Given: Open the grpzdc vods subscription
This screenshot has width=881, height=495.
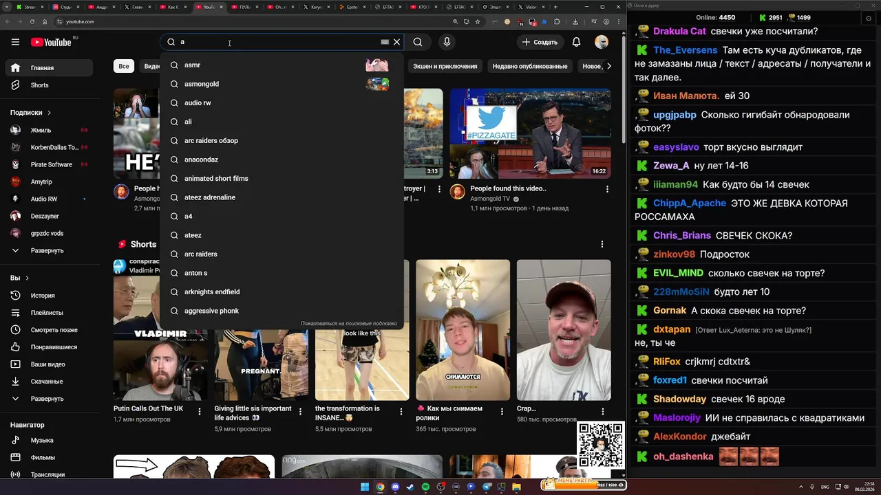Looking at the screenshot, I should click(48, 233).
